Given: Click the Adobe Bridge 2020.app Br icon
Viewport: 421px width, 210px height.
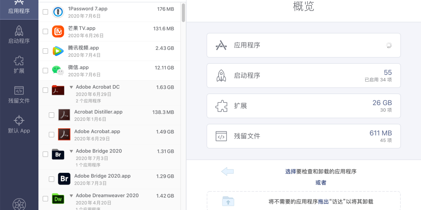Looking at the screenshot, I should [x=64, y=179].
